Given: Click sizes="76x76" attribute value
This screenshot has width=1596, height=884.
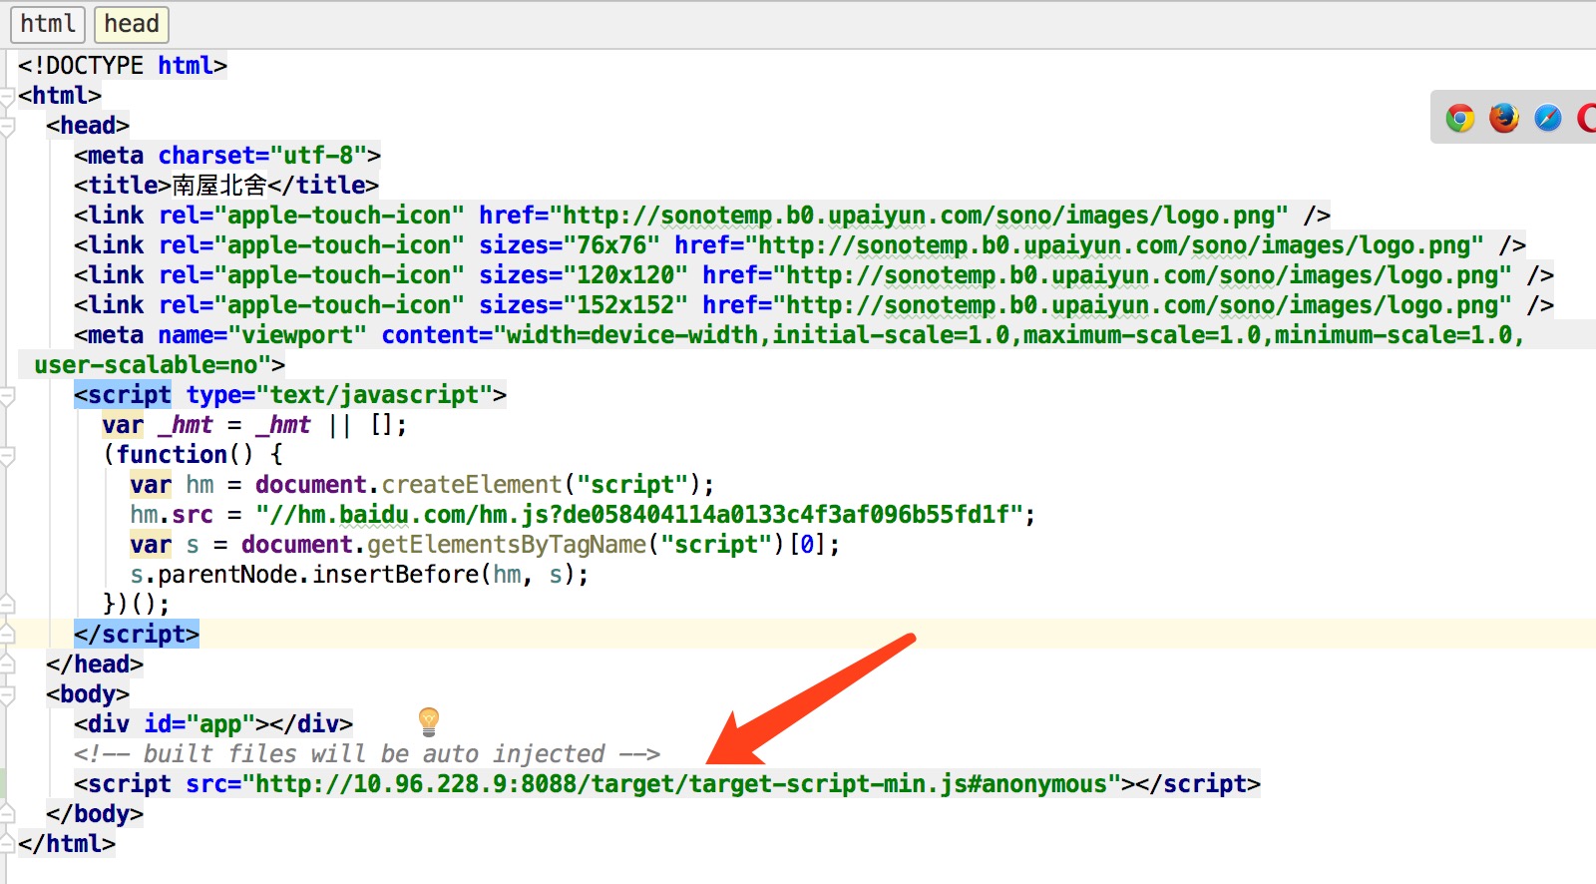Looking at the screenshot, I should pyautogui.click(x=570, y=245).
